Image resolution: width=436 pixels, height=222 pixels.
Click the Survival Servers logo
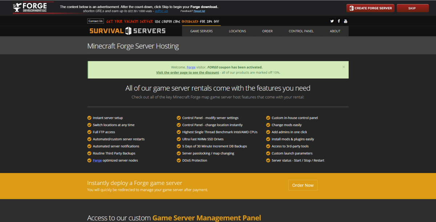[x=128, y=31]
